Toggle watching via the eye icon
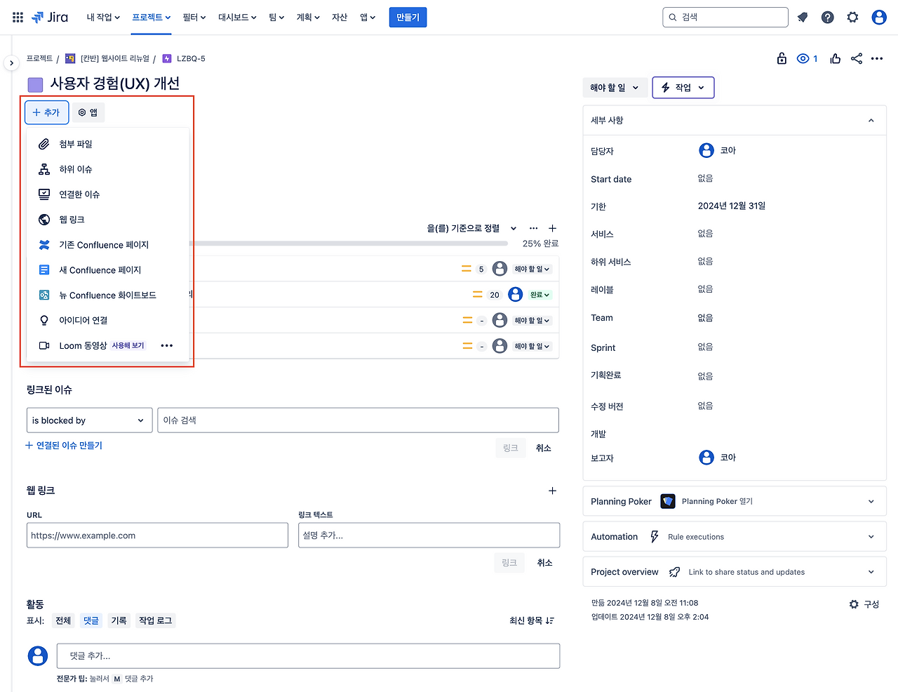 pos(802,58)
